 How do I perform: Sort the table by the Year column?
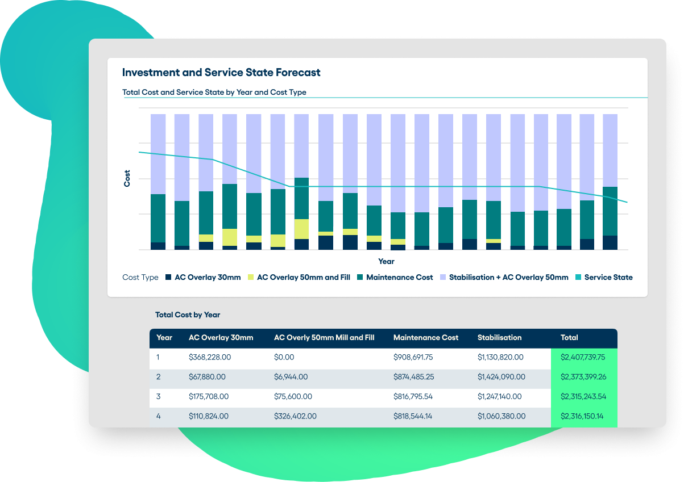click(x=164, y=337)
